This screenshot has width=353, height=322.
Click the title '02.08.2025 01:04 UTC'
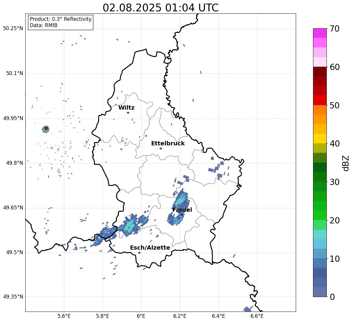tap(160, 8)
